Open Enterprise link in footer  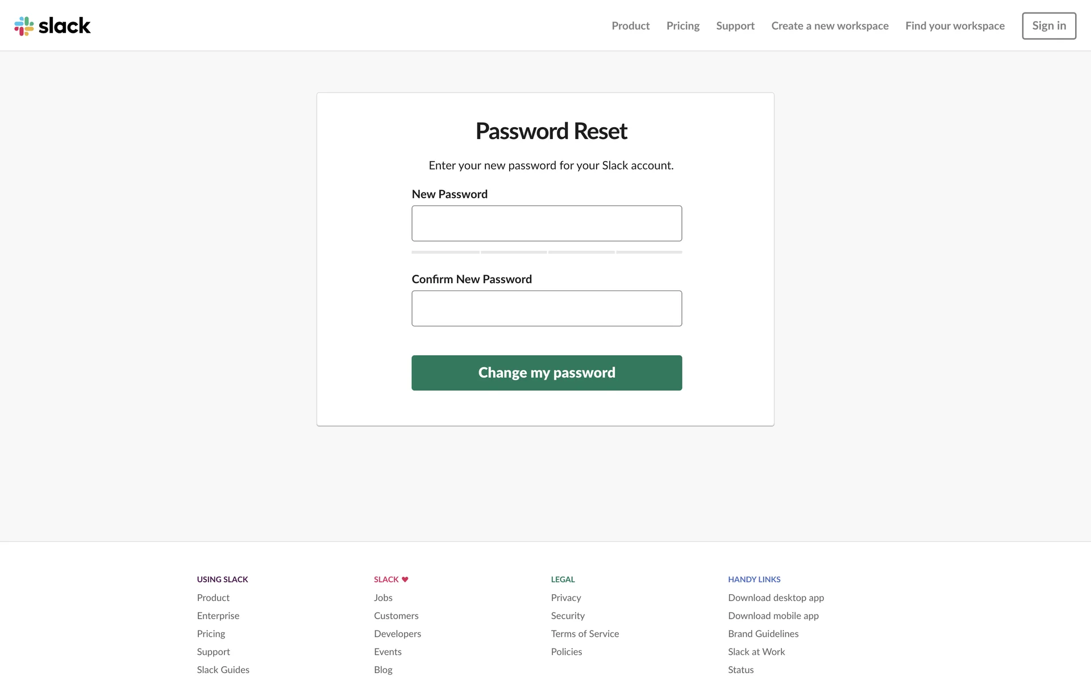pos(218,616)
